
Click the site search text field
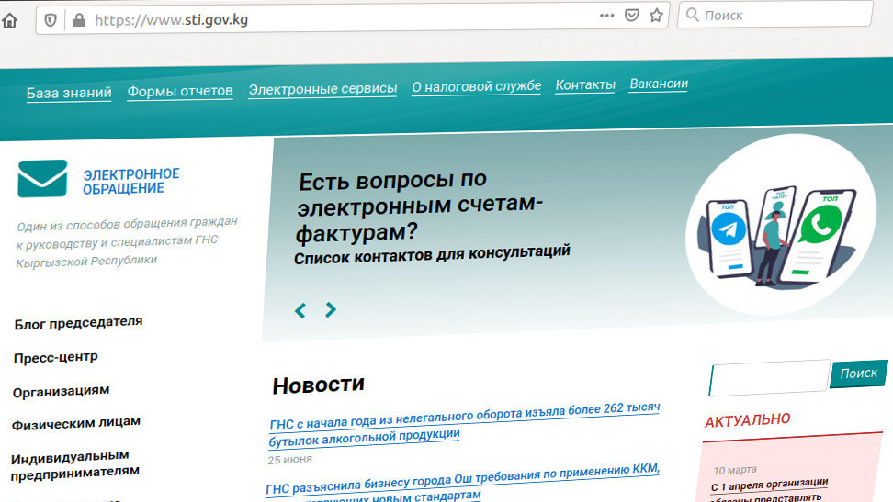[768, 377]
